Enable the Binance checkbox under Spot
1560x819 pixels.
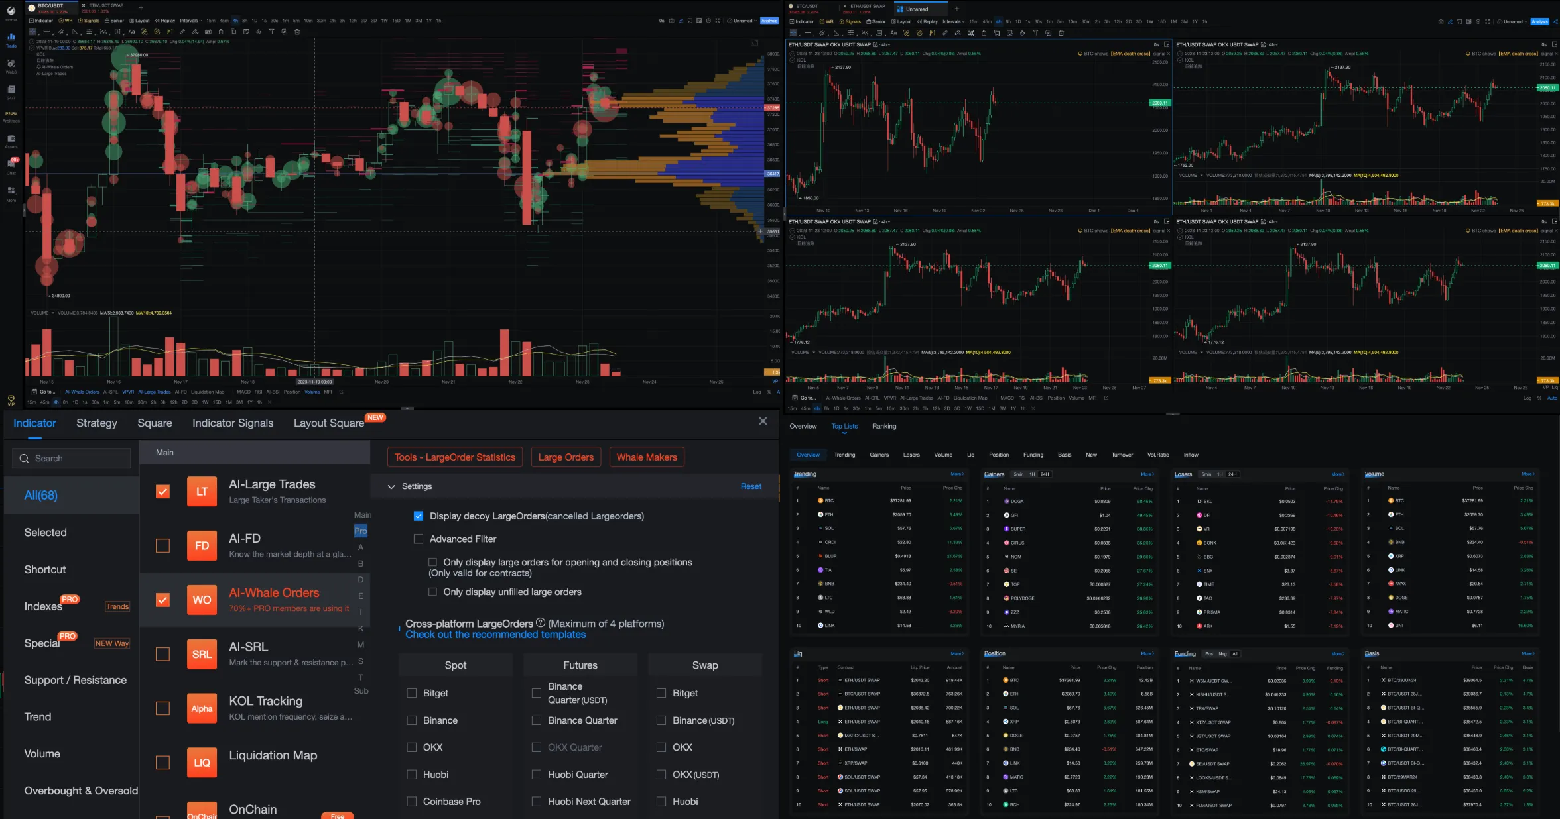coord(413,720)
